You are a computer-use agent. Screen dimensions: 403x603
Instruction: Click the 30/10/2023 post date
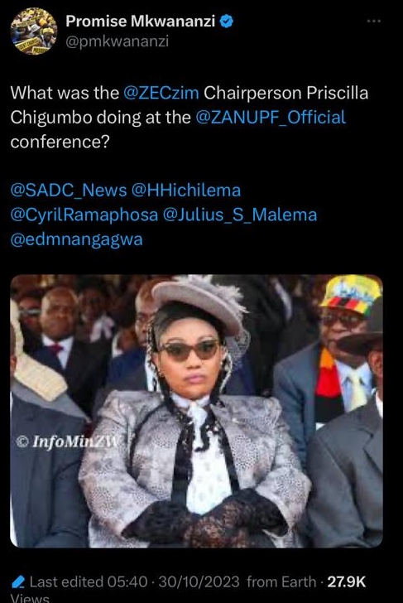(199, 581)
